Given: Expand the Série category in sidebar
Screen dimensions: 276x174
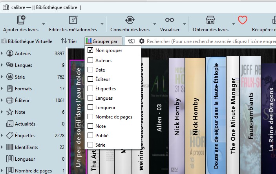Looking at the screenshot, I should 2,77.
